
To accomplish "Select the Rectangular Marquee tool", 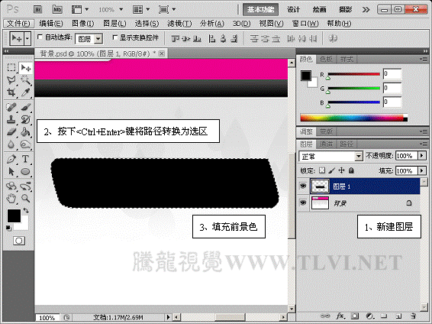I will point(11,67).
